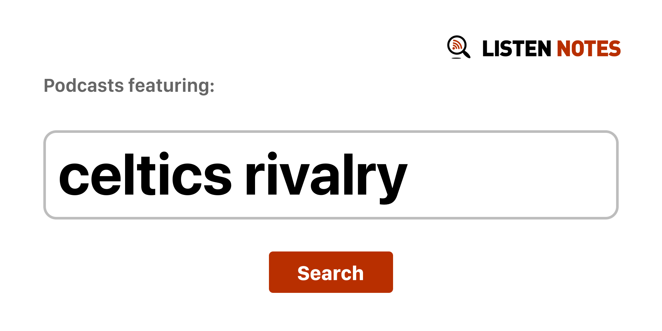Click the red NOTES word in logo
The height and width of the screenshot is (331, 662).
coord(588,49)
